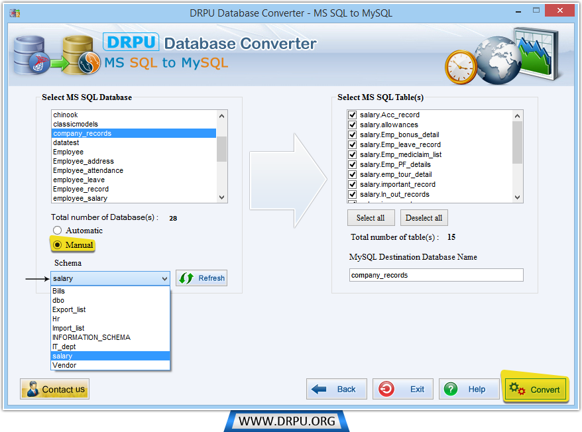Click the Help button
The height and width of the screenshot is (432, 582).
pyautogui.click(x=469, y=389)
